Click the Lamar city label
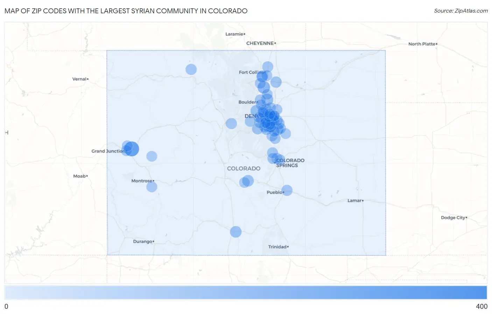Viewport: 492px width, 314px height. click(x=354, y=200)
